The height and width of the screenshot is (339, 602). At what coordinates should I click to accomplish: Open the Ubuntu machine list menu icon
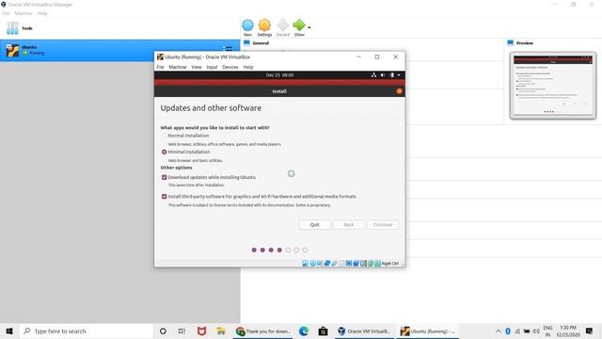point(228,49)
